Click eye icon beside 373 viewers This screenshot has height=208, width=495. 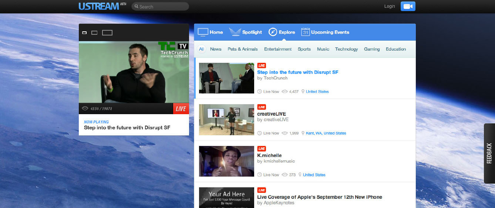click(x=285, y=175)
